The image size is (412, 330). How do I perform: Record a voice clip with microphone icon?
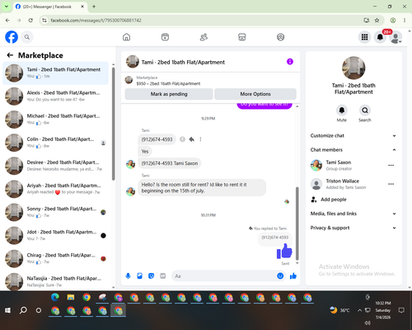[128, 276]
